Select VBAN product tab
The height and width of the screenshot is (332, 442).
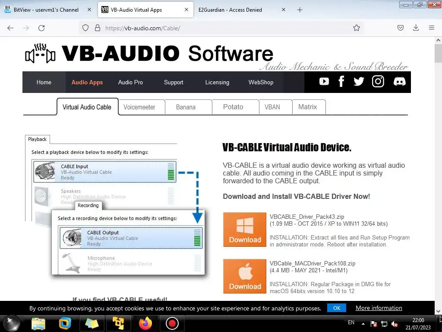pyautogui.click(x=272, y=107)
